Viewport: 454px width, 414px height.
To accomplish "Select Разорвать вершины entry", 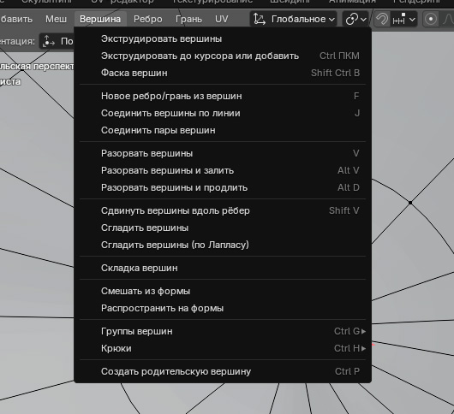I will 223,153.
